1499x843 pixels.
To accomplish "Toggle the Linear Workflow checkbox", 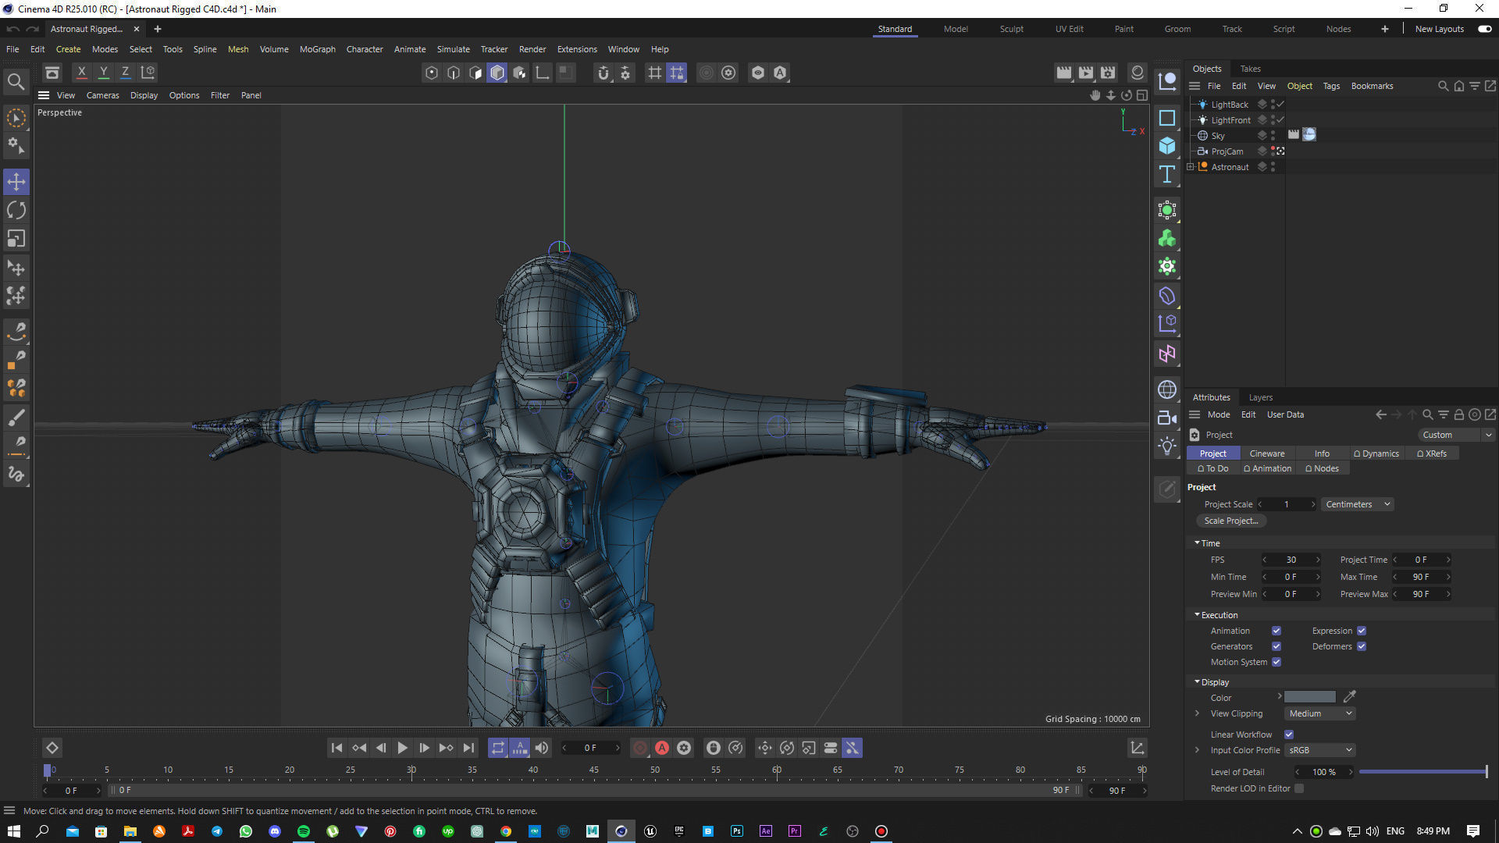I will coord(1289,735).
